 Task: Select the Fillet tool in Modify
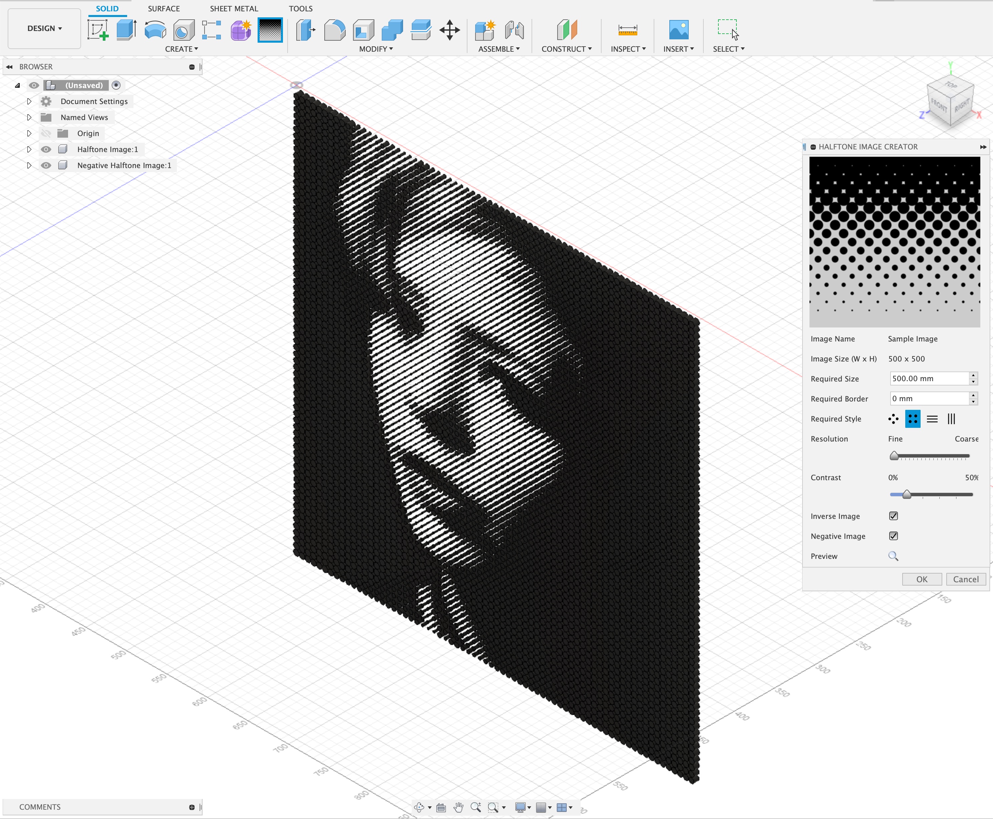point(335,30)
